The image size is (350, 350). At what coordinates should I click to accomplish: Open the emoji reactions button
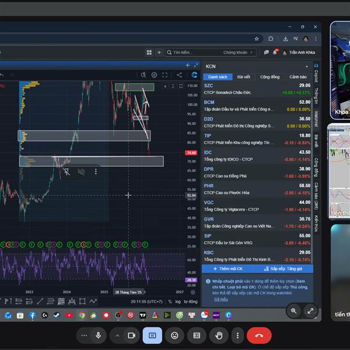pos(174,335)
